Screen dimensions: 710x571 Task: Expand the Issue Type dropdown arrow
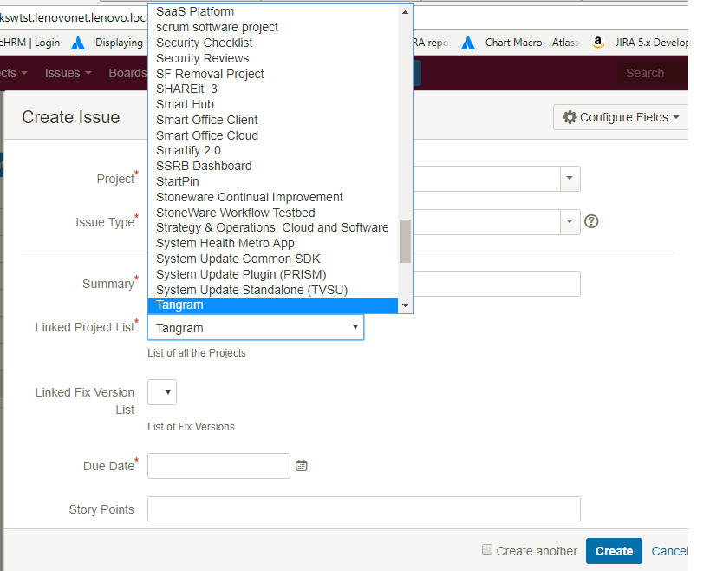pyautogui.click(x=570, y=221)
